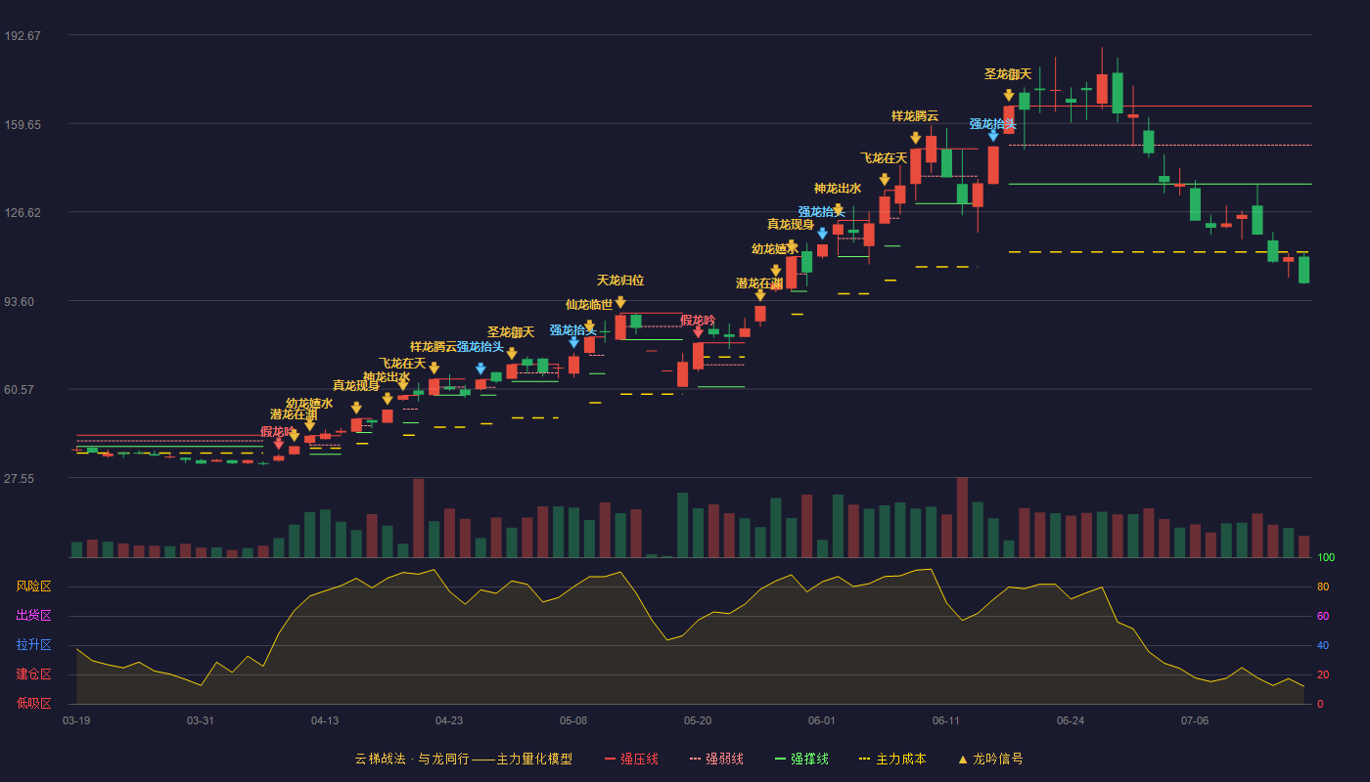Toggle the 强压线 legend series

tap(631, 759)
